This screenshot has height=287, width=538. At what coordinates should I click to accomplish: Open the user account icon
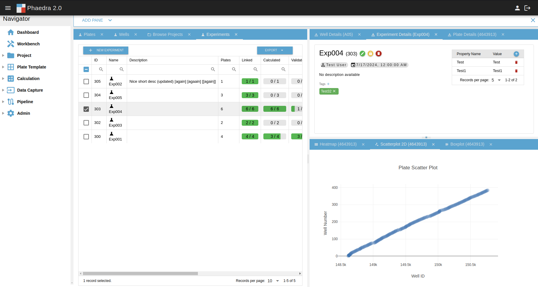pos(517,8)
